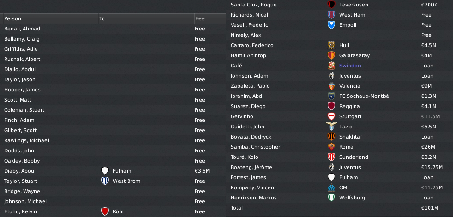
Task: Click the West Brom striped badge
Action: click(x=104, y=181)
